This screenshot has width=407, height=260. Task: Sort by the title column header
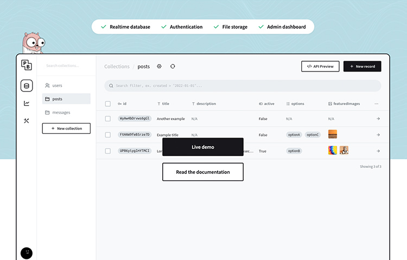(x=163, y=103)
